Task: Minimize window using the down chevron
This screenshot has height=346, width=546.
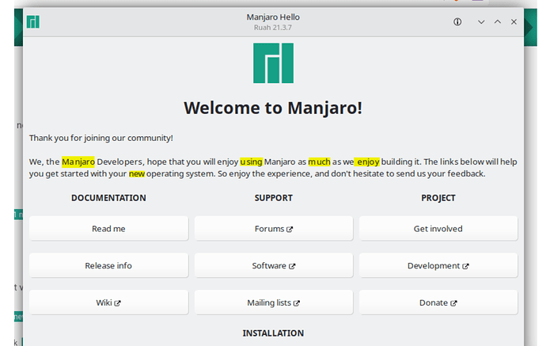Action: point(481,22)
